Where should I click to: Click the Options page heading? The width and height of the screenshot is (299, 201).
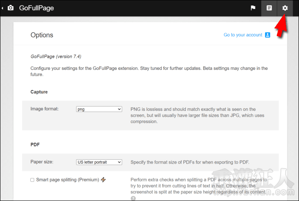coord(42,35)
